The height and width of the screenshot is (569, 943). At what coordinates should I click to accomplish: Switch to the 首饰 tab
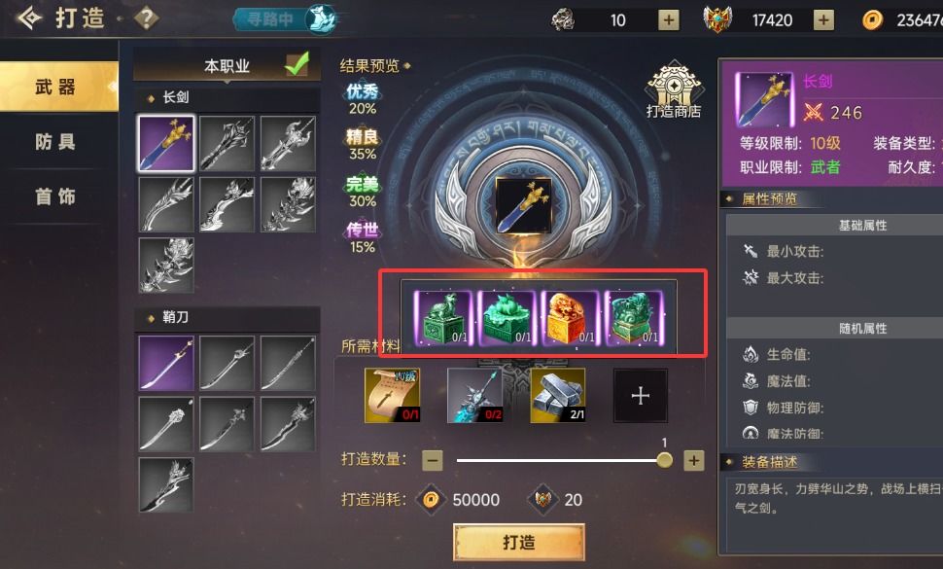click(55, 196)
